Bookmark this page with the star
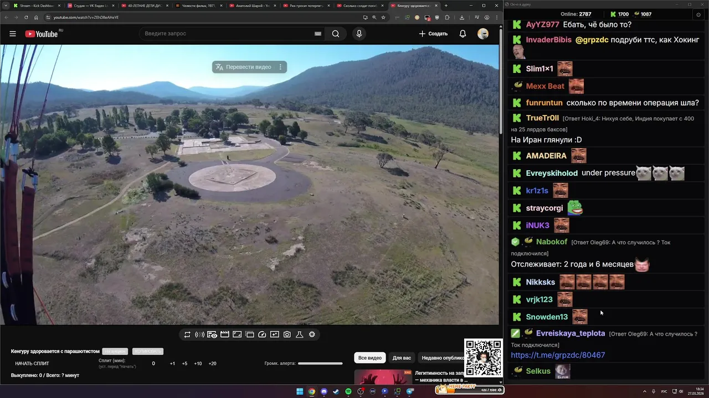Viewport: 709px width, 398px height. (x=383, y=17)
